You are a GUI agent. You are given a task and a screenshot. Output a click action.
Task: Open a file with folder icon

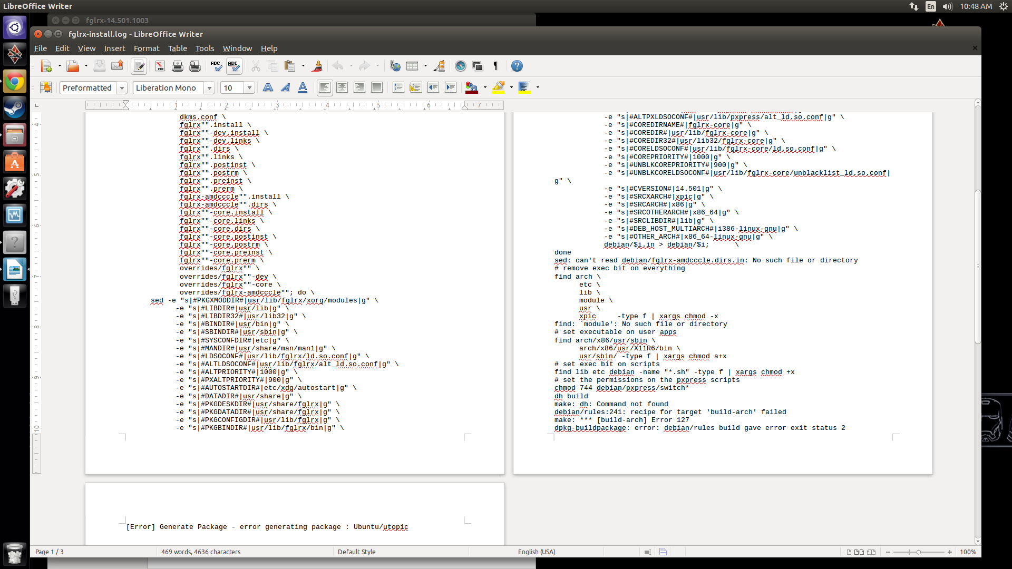pyautogui.click(x=73, y=66)
